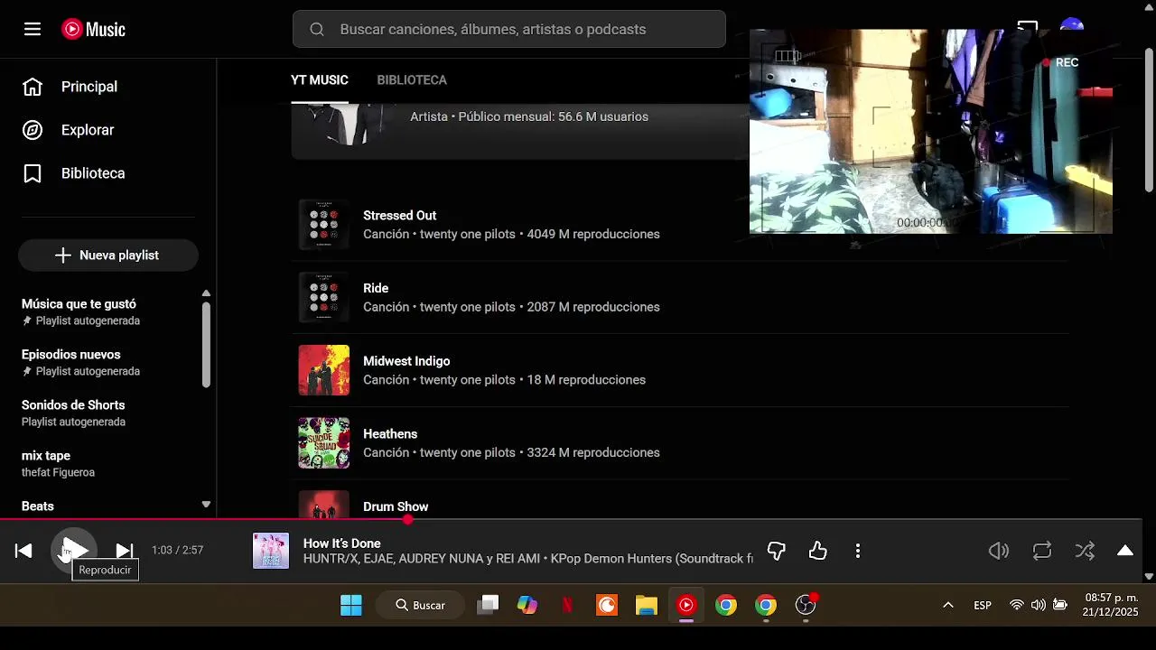1156x650 pixels.
Task: Open File Explorer from the taskbar
Action: click(x=647, y=605)
